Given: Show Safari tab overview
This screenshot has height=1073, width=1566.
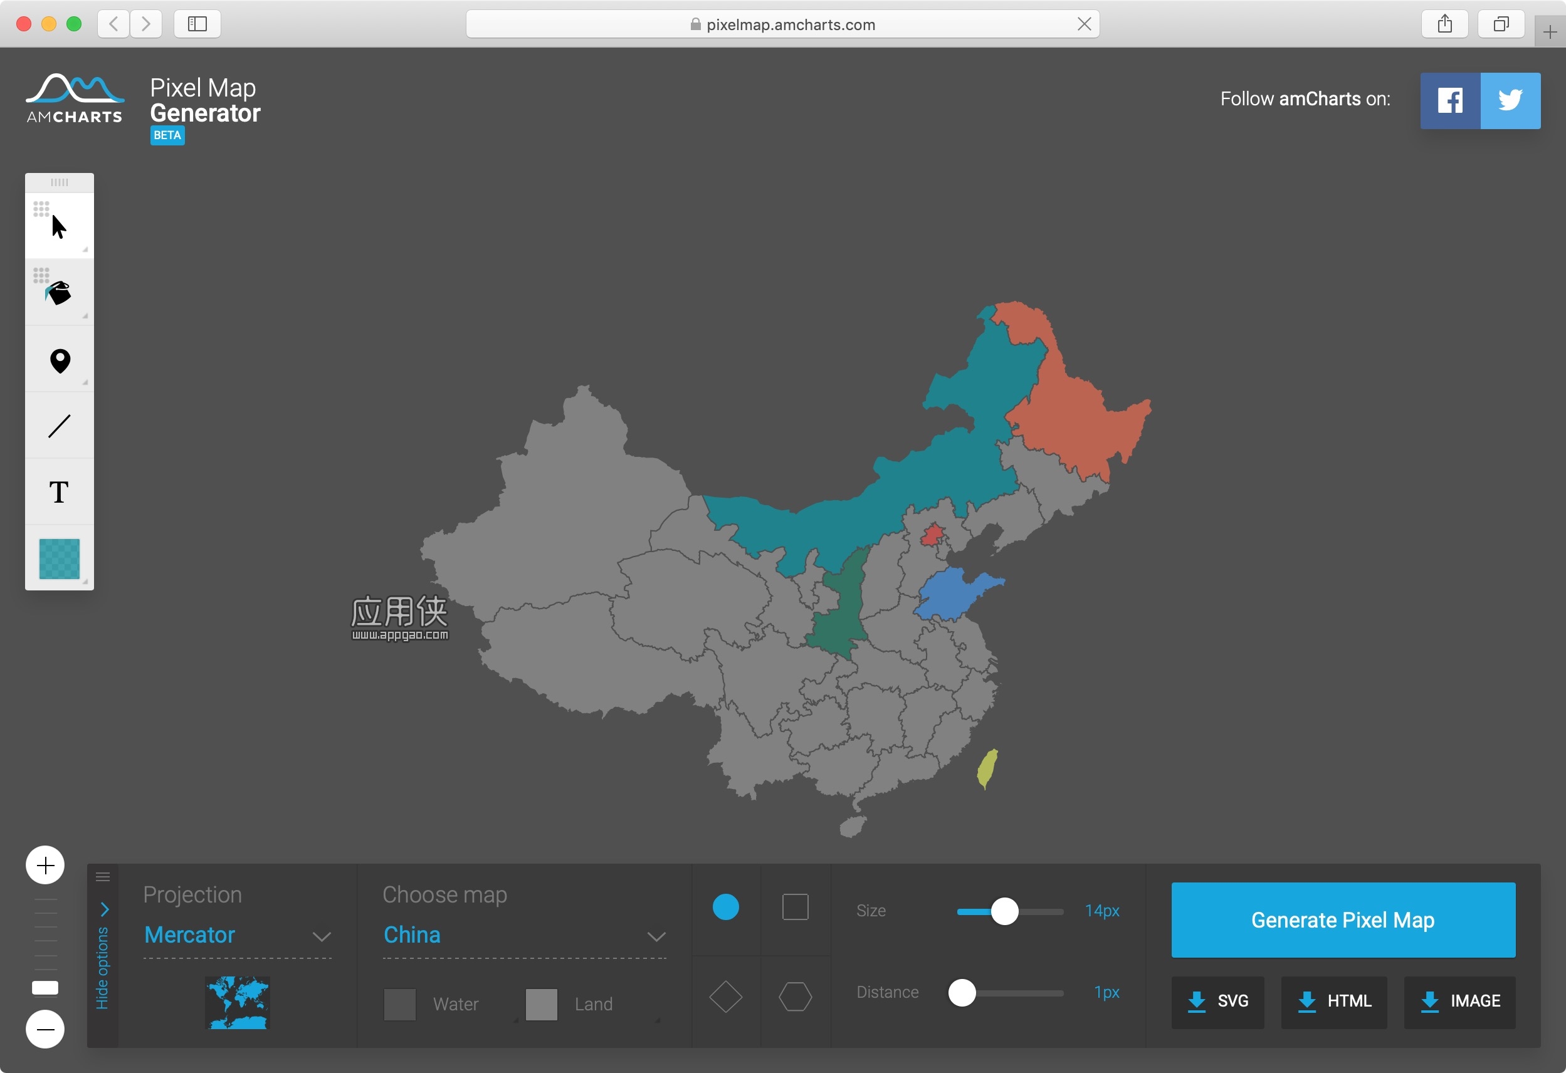Looking at the screenshot, I should (x=1501, y=24).
